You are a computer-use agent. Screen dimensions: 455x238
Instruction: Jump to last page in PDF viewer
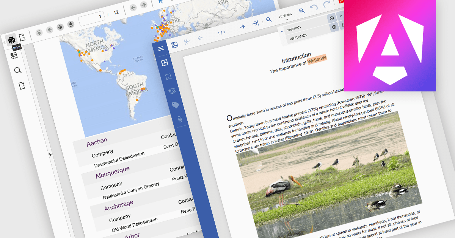(x=256, y=23)
